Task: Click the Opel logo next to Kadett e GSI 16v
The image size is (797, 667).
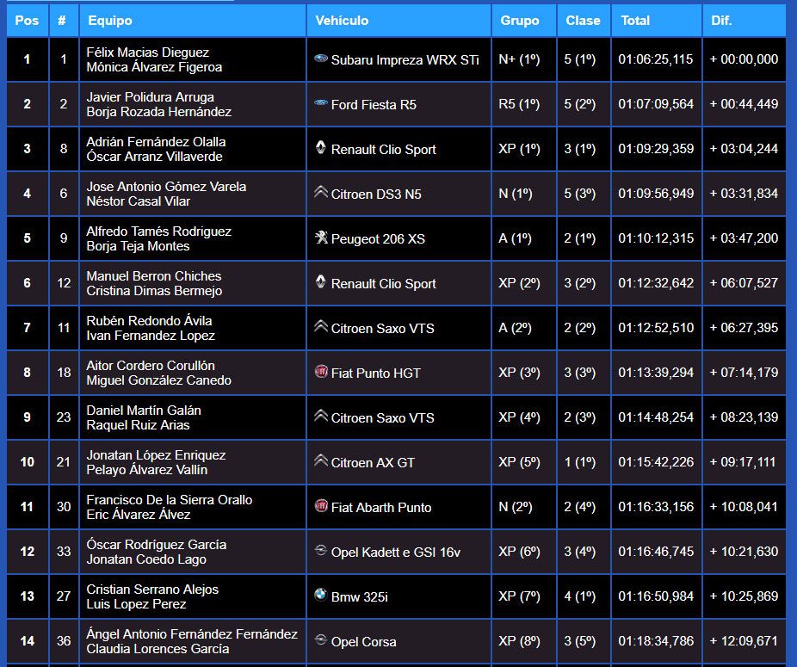Action: coord(321,551)
